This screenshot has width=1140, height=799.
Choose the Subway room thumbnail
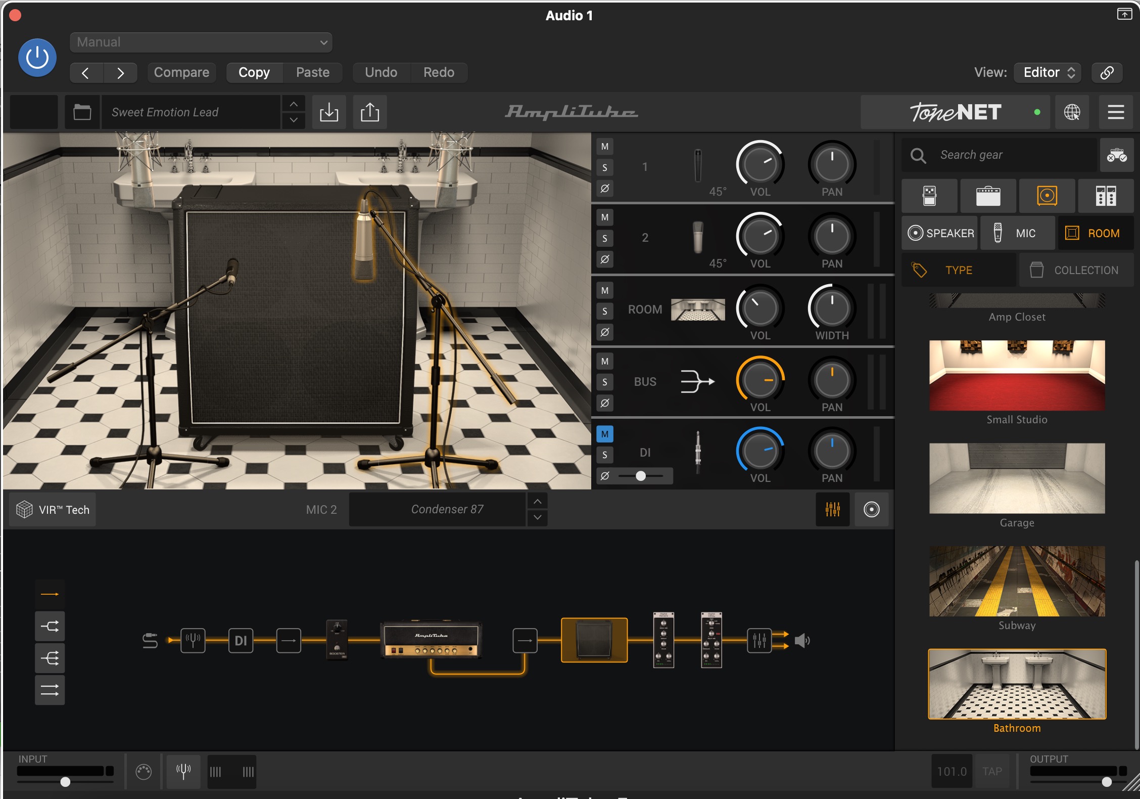[1017, 581]
